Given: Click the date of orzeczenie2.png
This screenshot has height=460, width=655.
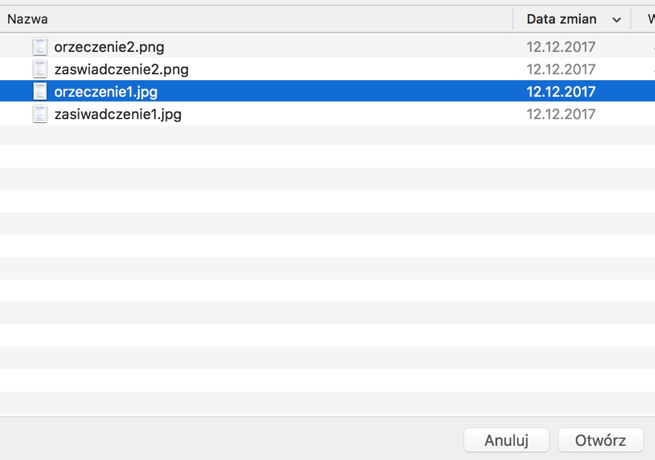Looking at the screenshot, I should [x=561, y=47].
